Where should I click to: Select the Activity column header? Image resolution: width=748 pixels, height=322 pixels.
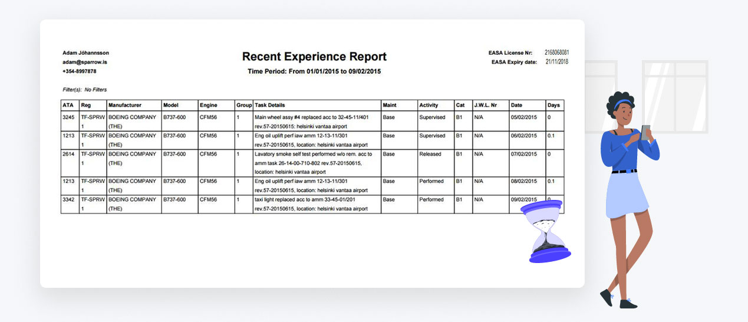coord(430,106)
